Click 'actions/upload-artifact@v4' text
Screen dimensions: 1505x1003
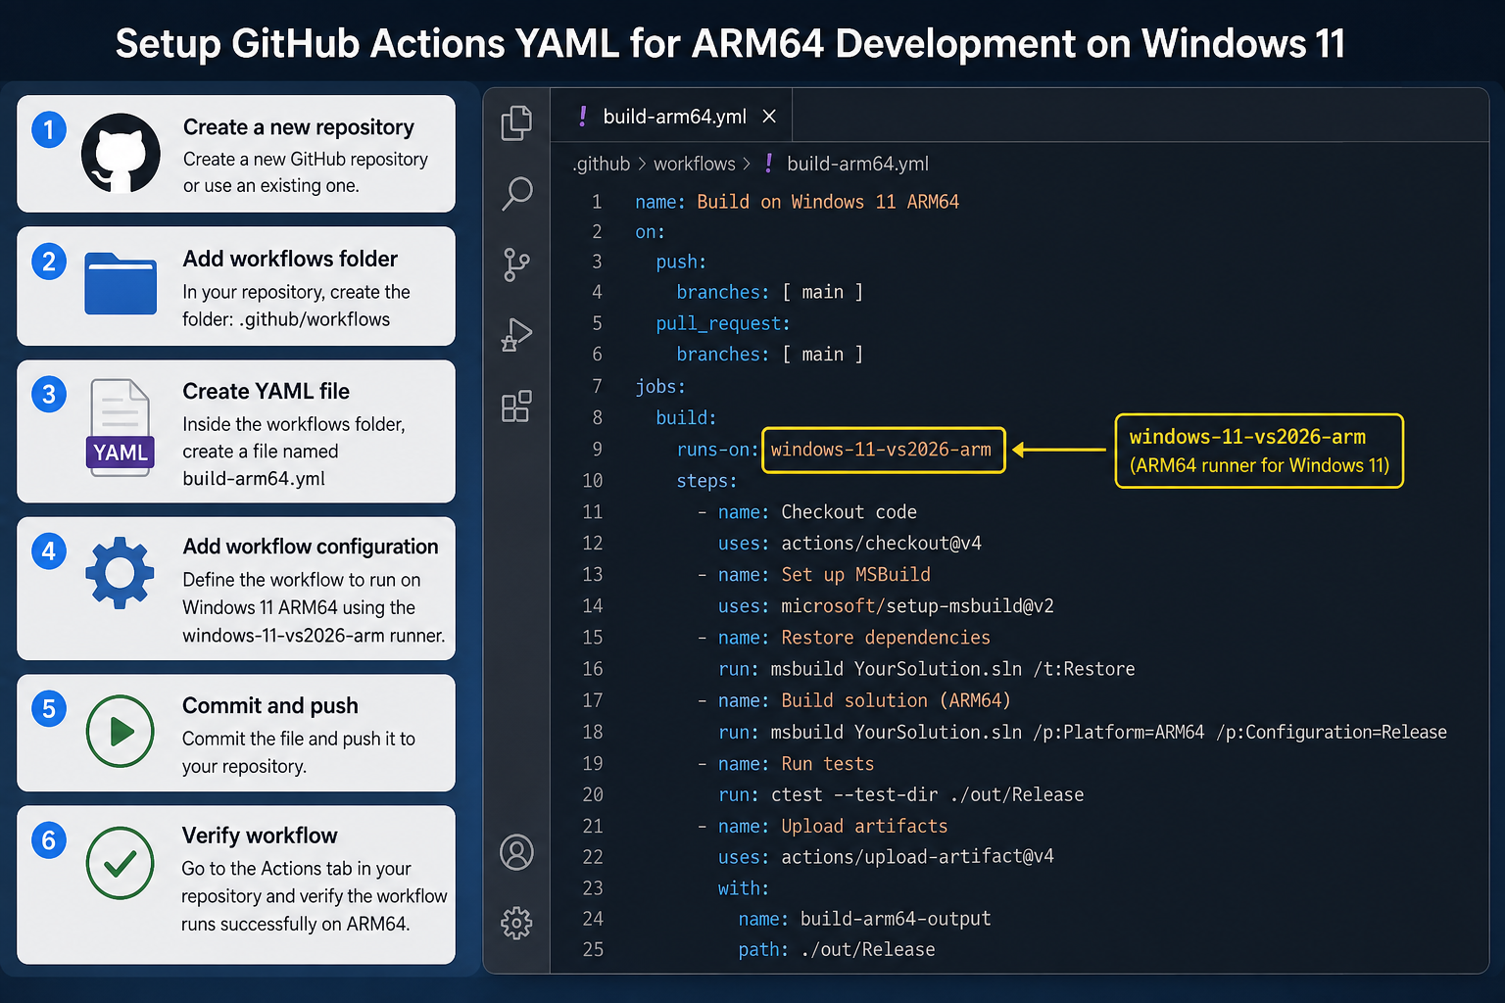(x=917, y=856)
